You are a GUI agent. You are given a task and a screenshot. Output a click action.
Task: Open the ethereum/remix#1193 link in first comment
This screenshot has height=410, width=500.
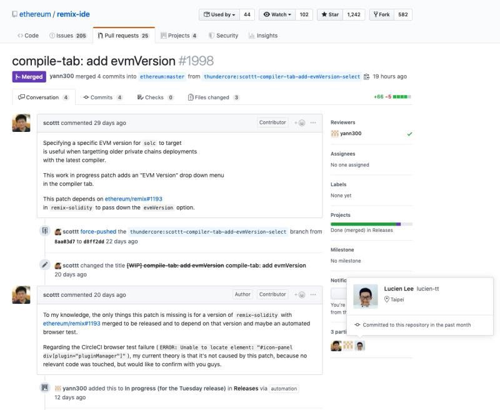point(134,199)
